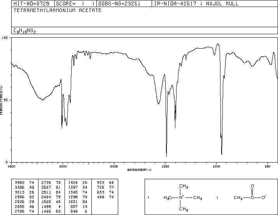Click the 3386 entry in peak table

[19, 187]
